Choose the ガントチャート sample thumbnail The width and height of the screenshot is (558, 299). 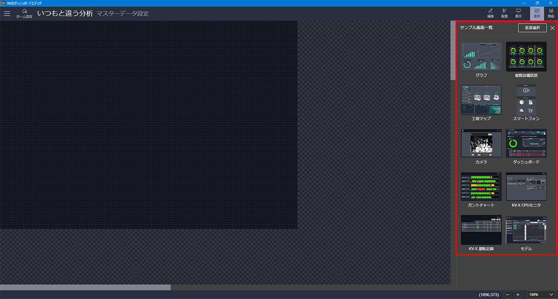pyautogui.click(x=481, y=186)
